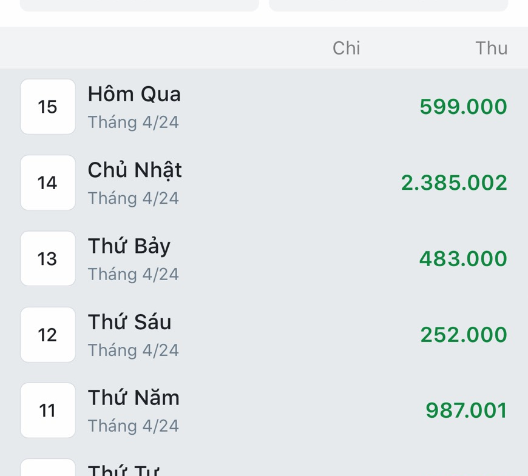Tap the date badge numbered 15
Image resolution: width=528 pixels, height=476 pixels.
[x=48, y=107]
